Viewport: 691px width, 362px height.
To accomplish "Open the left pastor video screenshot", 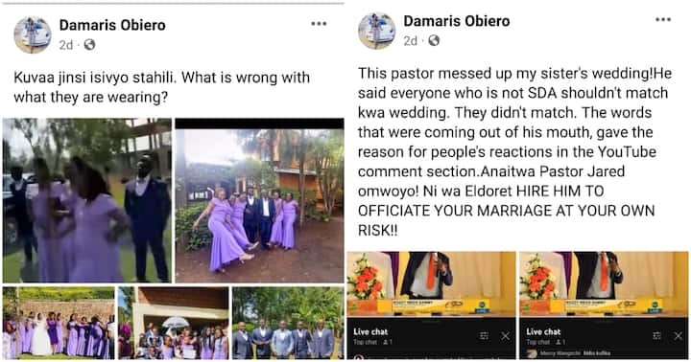I will pyautogui.click(x=431, y=305).
